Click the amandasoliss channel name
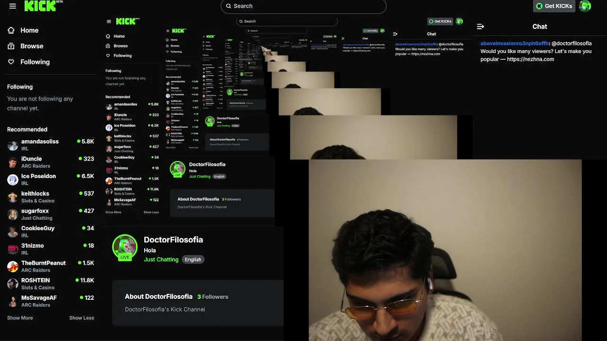Viewport: 607px width, 341px height. pos(40,142)
